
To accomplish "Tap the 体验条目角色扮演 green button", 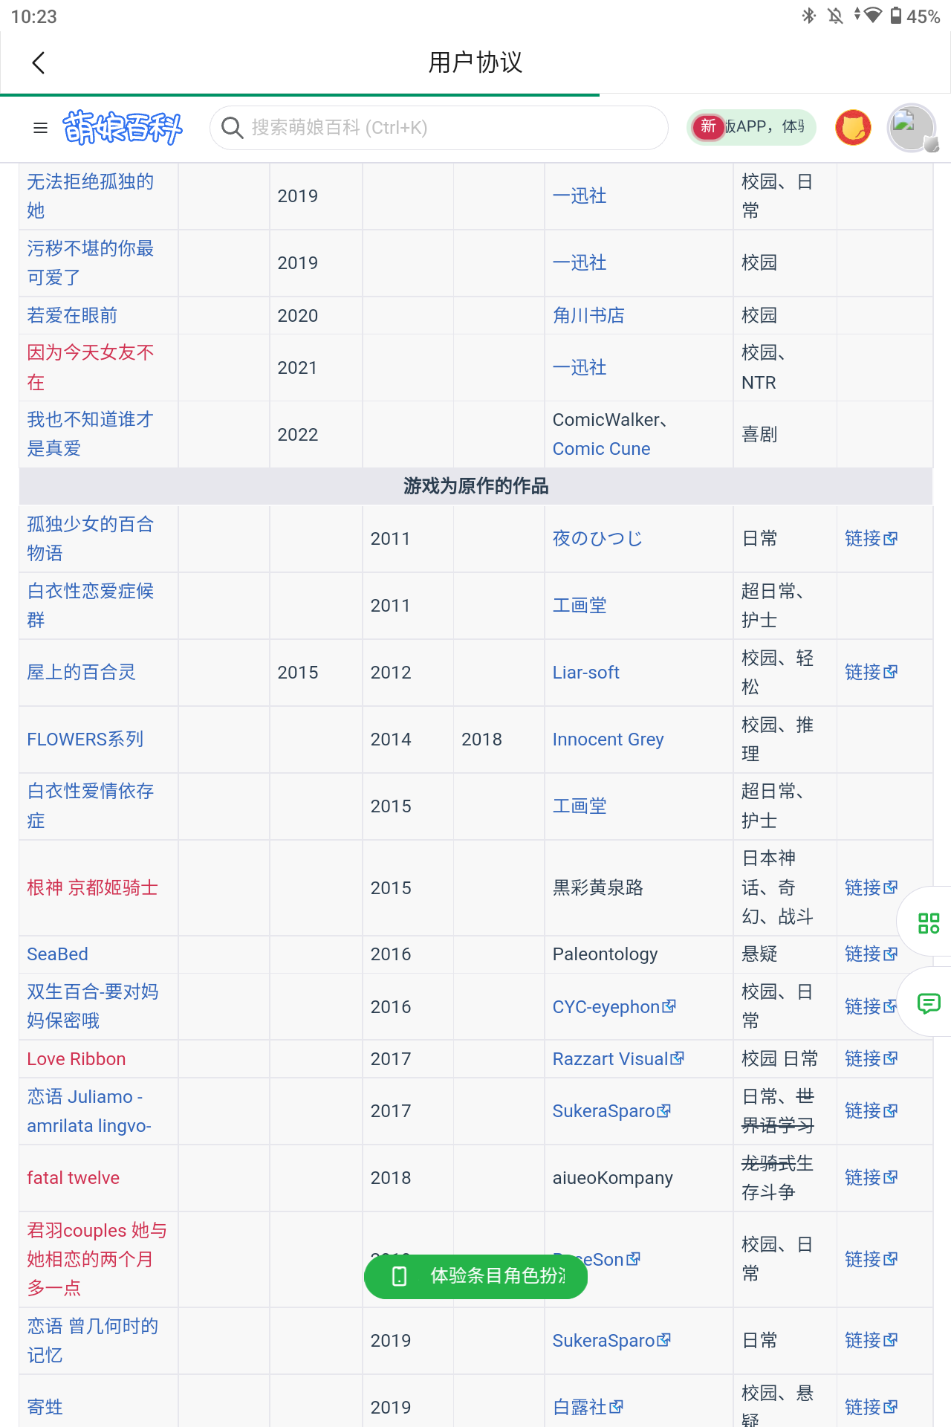I will point(475,1276).
